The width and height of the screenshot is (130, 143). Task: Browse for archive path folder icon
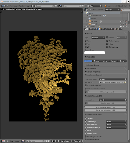pyautogui.click(x=125, y=82)
